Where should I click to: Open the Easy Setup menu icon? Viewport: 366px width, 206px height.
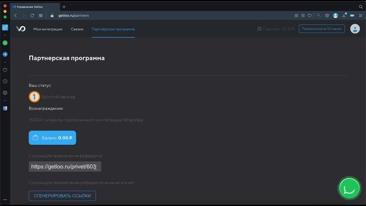(x=361, y=15)
